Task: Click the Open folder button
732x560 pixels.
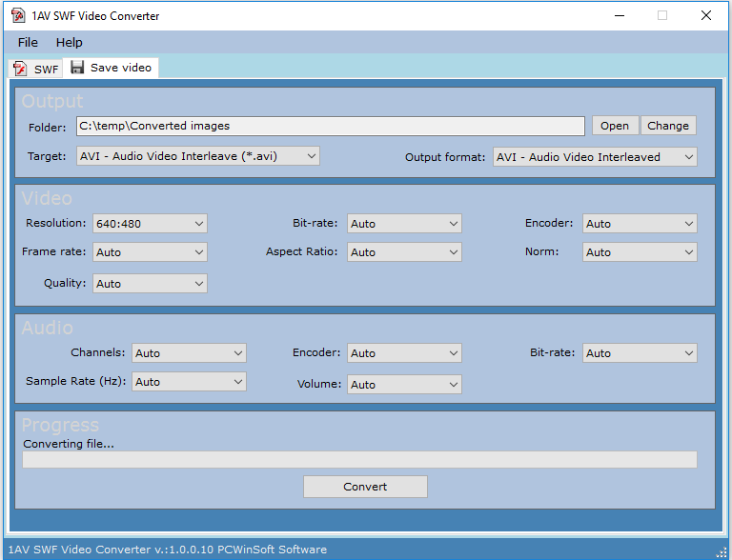Action: click(x=615, y=126)
